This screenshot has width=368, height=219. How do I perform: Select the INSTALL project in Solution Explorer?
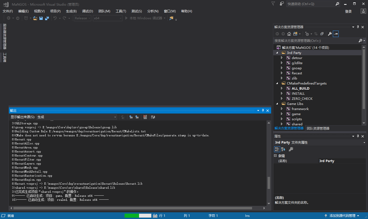tap(298, 94)
